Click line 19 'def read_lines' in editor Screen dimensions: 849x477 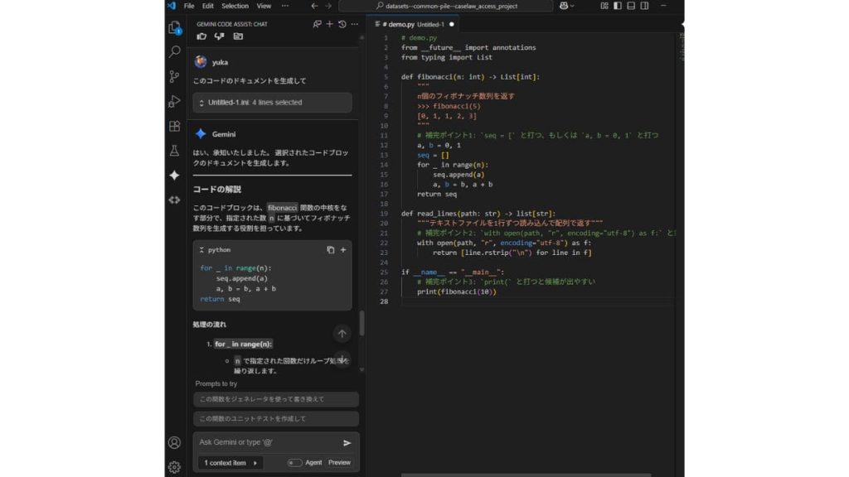478,214
